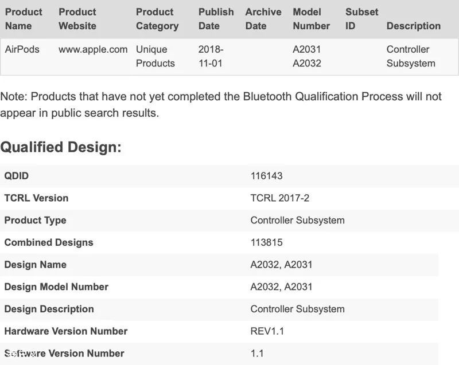459x365 pixels.
Task: Click the Qualified Design heading
Action: click(x=61, y=147)
